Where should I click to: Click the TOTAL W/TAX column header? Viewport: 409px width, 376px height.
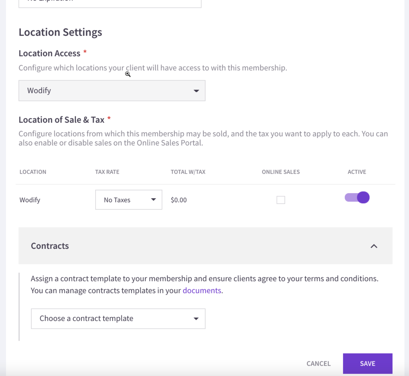click(188, 172)
